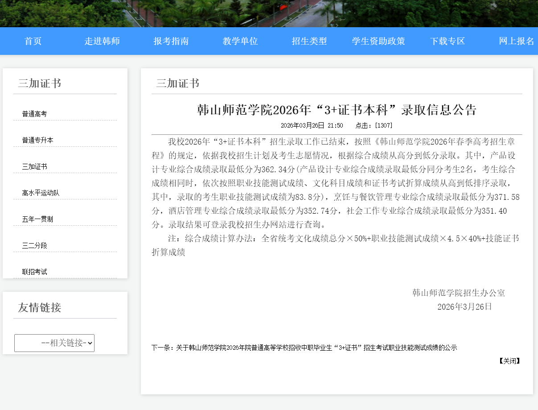Open the 走进韩师 navigation menu item
This screenshot has height=410, width=538.
pos(102,41)
